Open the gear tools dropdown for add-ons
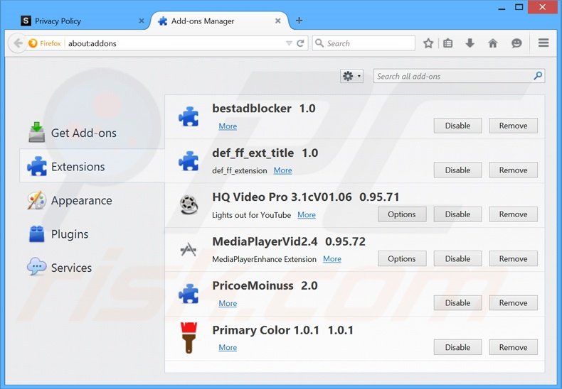The width and height of the screenshot is (562, 389). [351, 76]
